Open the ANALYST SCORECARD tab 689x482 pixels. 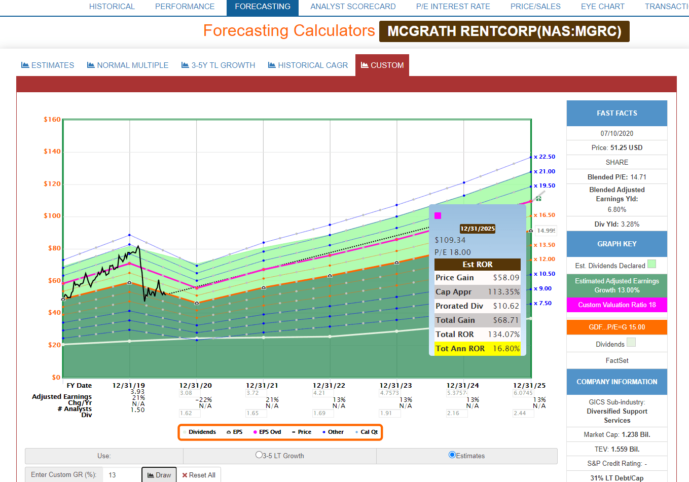pos(353,7)
